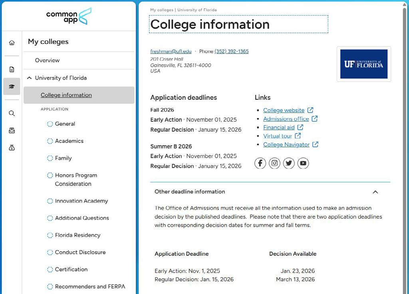Email freshman@ufl.edu link
This screenshot has width=409, height=294.
171,51
